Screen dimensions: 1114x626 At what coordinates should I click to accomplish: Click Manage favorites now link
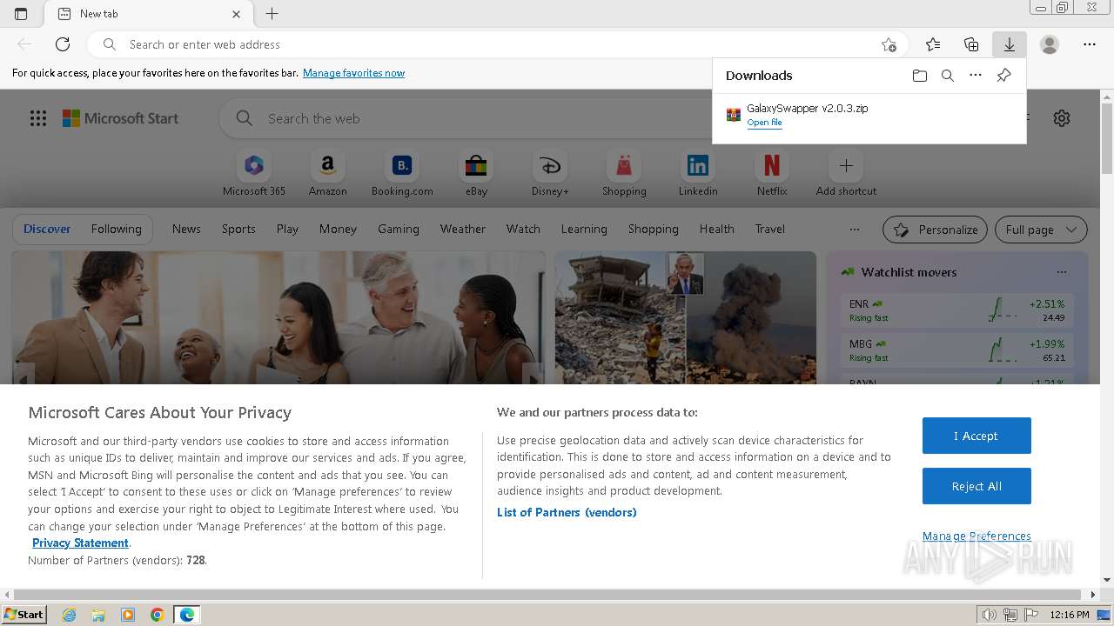coord(353,73)
